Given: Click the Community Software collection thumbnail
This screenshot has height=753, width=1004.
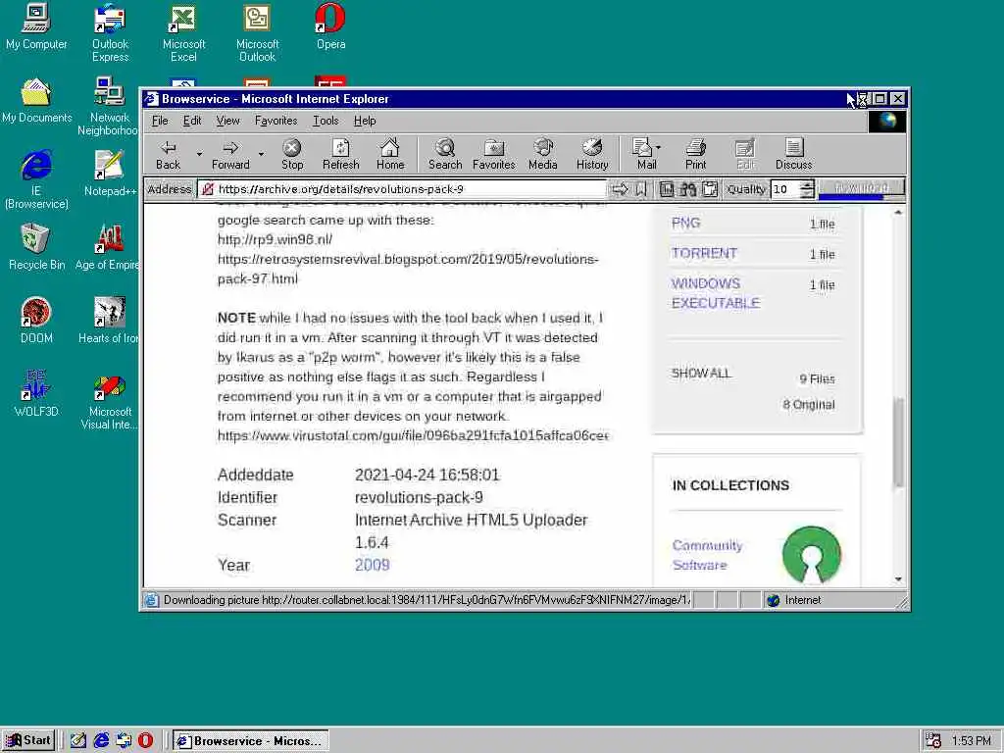Looking at the screenshot, I should point(812,555).
